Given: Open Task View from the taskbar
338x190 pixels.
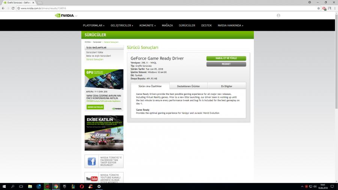Looking at the screenshot, I should point(21,186).
